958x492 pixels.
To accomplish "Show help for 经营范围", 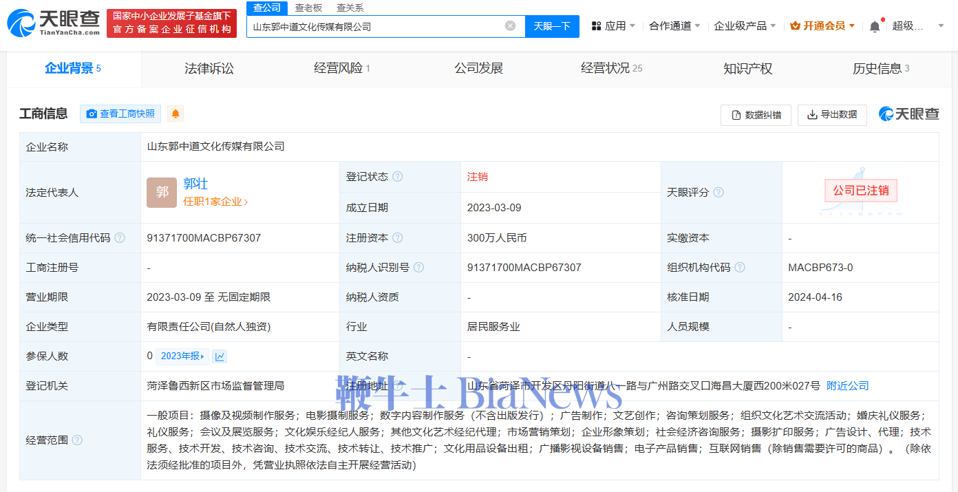I will click(77, 440).
